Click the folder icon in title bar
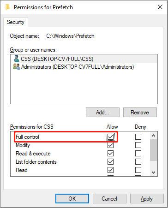The height and width of the screenshot is (208, 168). coord(7,7)
